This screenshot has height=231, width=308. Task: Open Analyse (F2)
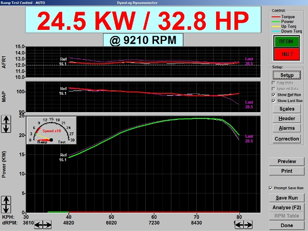tap(287, 207)
